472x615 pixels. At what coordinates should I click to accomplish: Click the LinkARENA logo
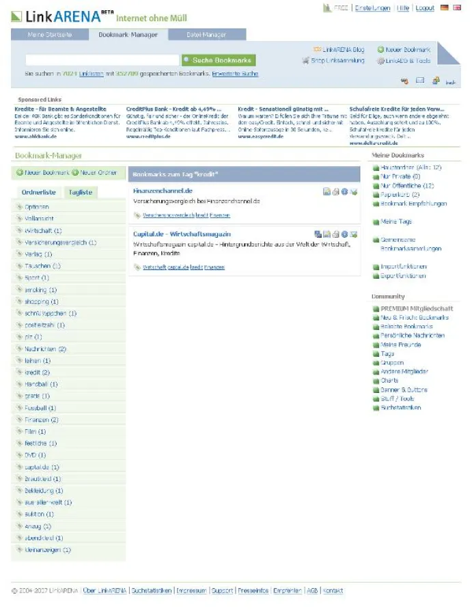pyautogui.click(x=63, y=16)
